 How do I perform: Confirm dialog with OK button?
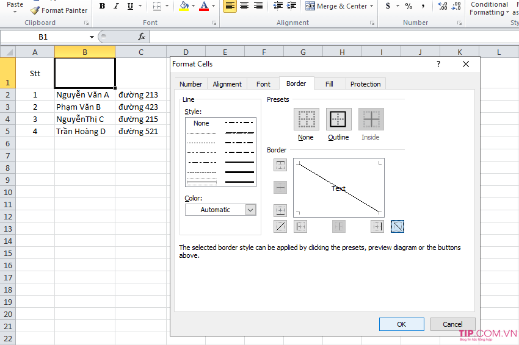pos(402,324)
